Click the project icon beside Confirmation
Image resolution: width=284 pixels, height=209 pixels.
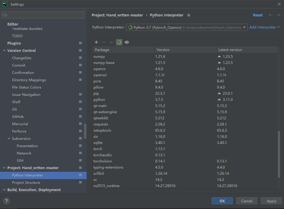80,72
